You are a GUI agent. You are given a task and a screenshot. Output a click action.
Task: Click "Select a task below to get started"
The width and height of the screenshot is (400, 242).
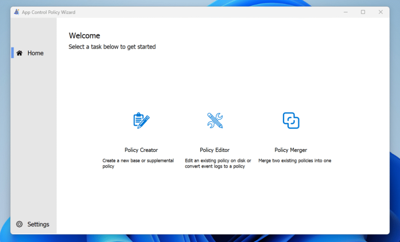112,47
